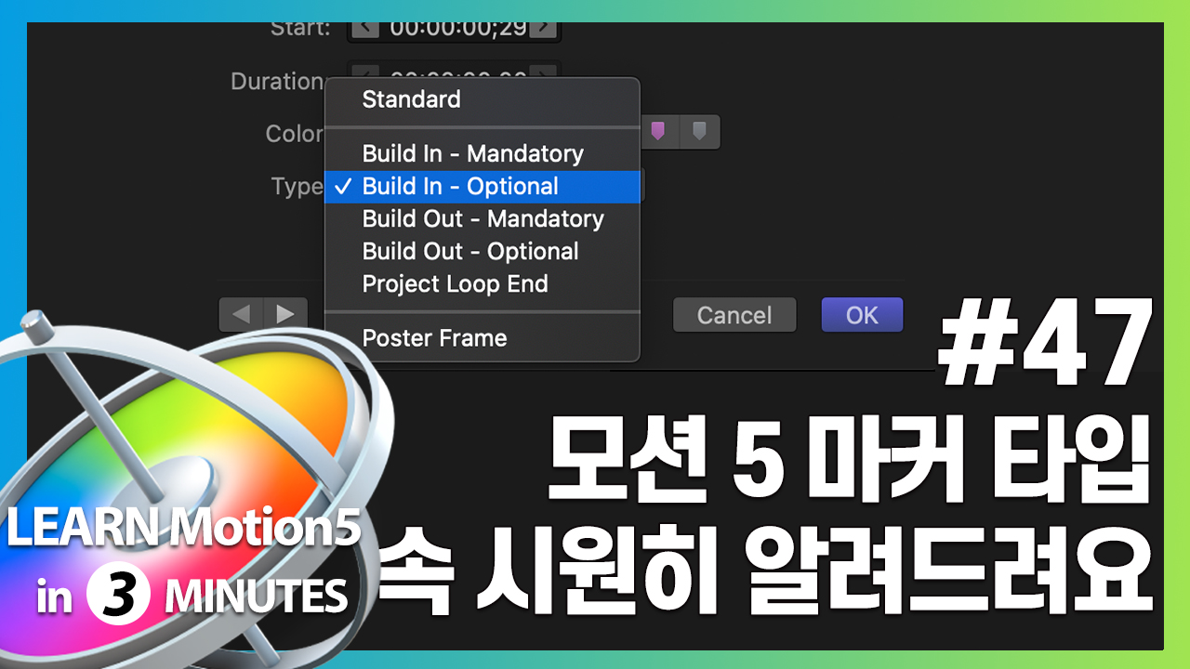Select the purple marker color
The height and width of the screenshot is (669, 1190).
(658, 132)
